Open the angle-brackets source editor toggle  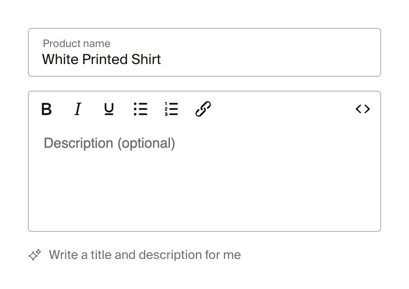363,109
